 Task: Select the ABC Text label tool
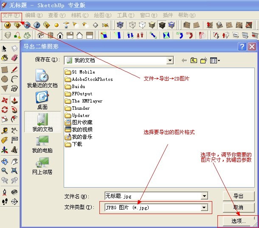[14, 140]
